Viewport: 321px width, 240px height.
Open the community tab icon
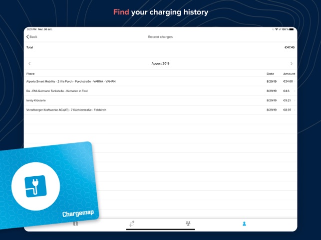coord(188,224)
